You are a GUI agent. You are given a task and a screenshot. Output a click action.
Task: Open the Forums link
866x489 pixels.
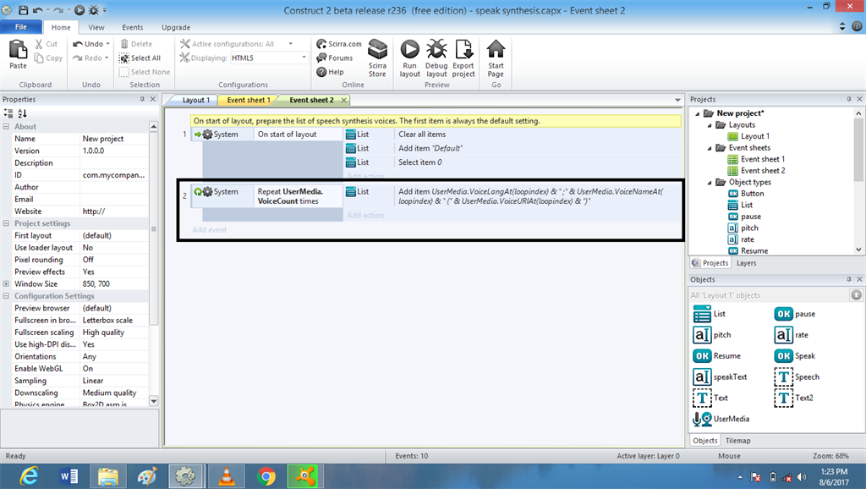(335, 58)
